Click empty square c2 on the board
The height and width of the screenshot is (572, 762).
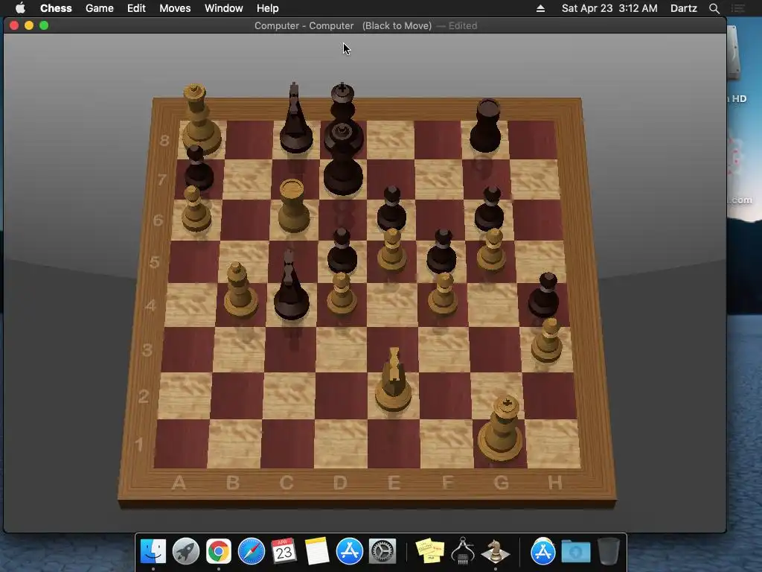pos(289,395)
